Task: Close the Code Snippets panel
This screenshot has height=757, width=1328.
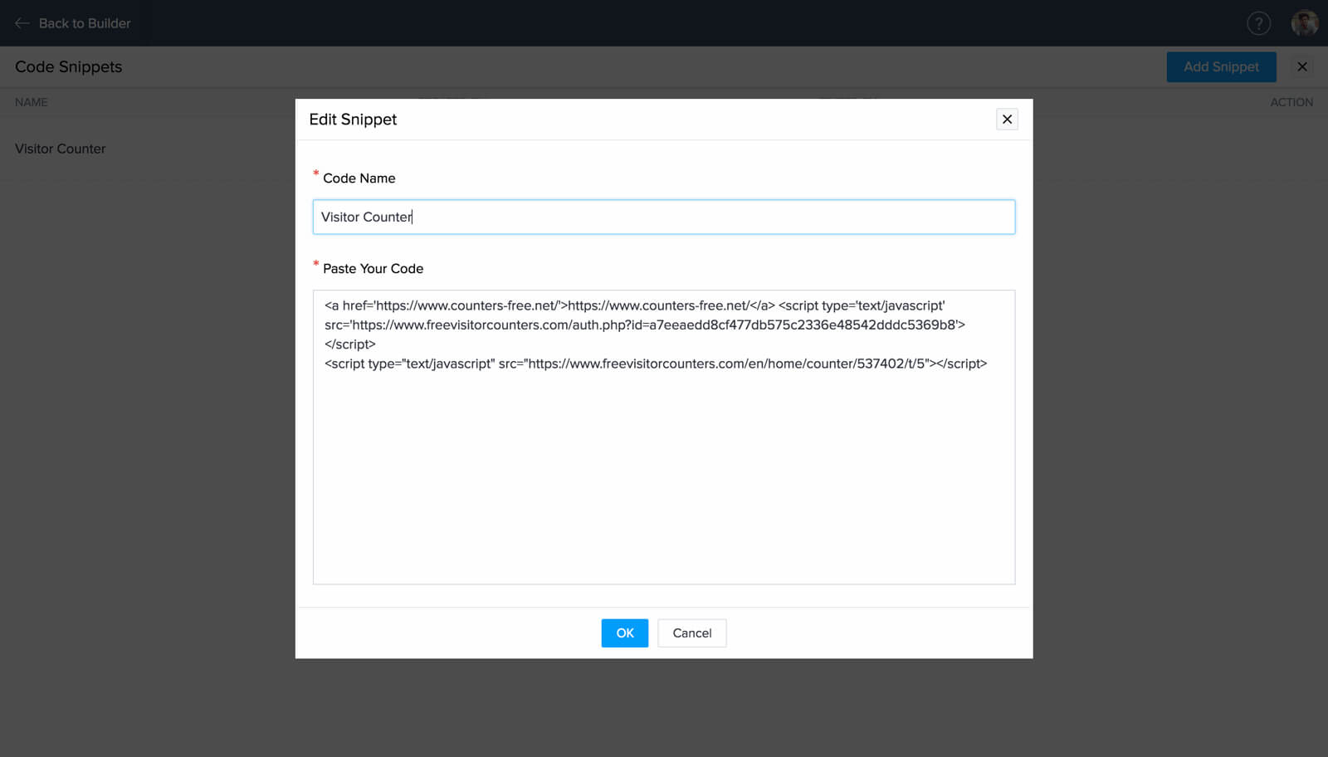Action: coord(1302,67)
